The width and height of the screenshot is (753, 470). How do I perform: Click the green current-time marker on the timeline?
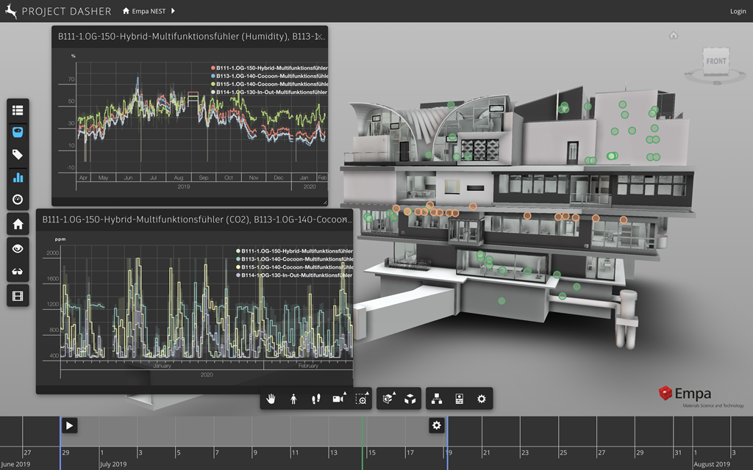point(362,433)
